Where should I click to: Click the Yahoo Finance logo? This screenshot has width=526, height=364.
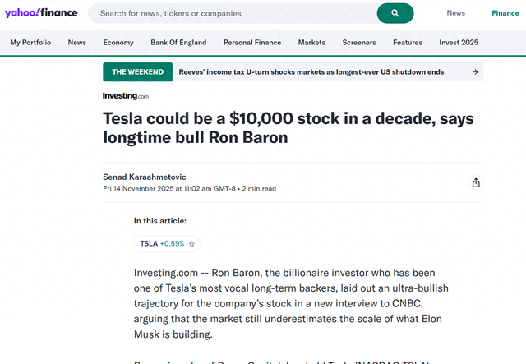pyautogui.click(x=40, y=13)
